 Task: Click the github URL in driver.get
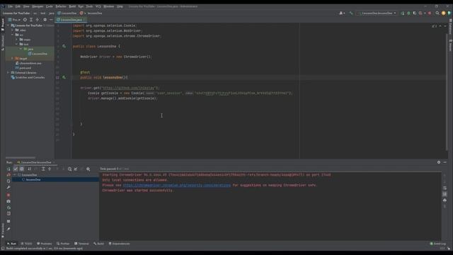(129, 88)
